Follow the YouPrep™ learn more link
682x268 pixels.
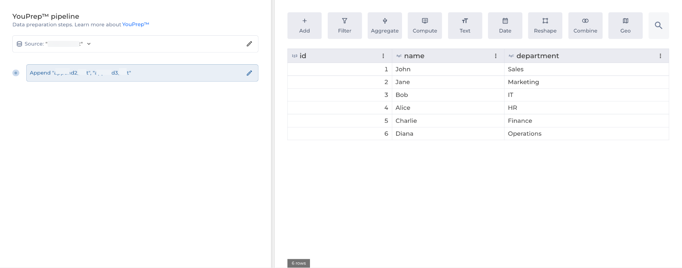(x=135, y=24)
